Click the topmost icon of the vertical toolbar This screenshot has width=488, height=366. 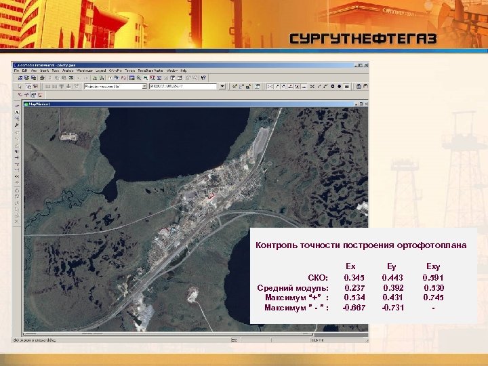(x=17, y=106)
